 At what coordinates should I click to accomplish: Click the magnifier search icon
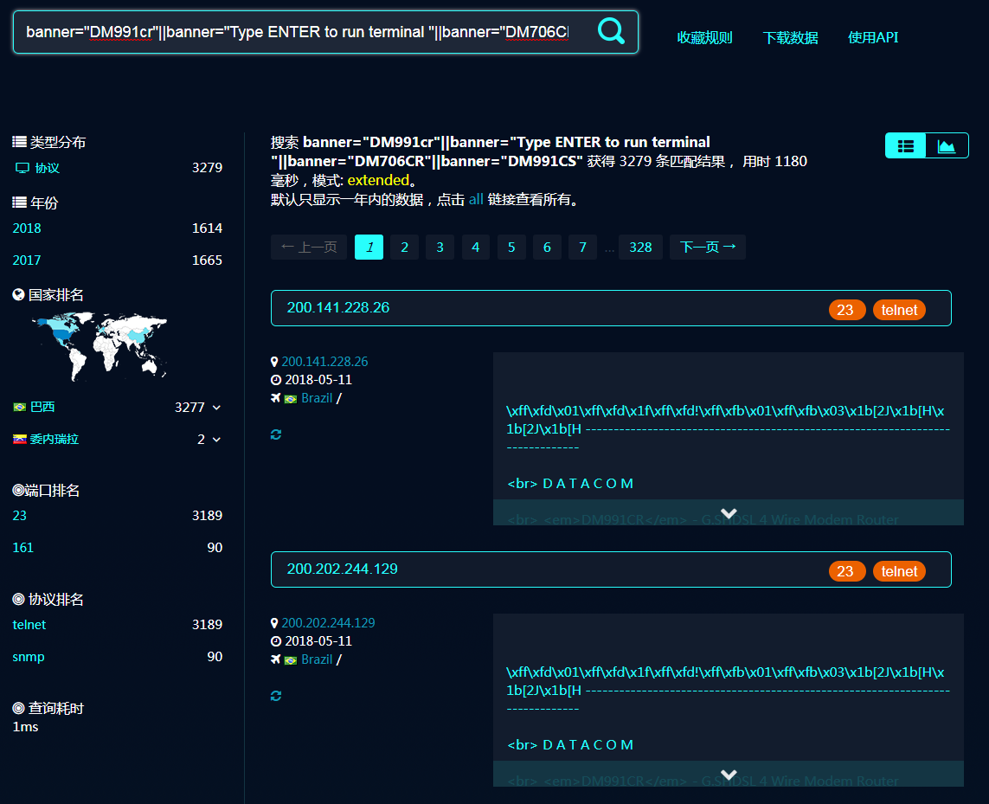pyautogui.click(x=611, y=31)
